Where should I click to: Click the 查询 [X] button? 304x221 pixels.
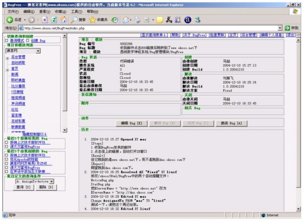23,187
